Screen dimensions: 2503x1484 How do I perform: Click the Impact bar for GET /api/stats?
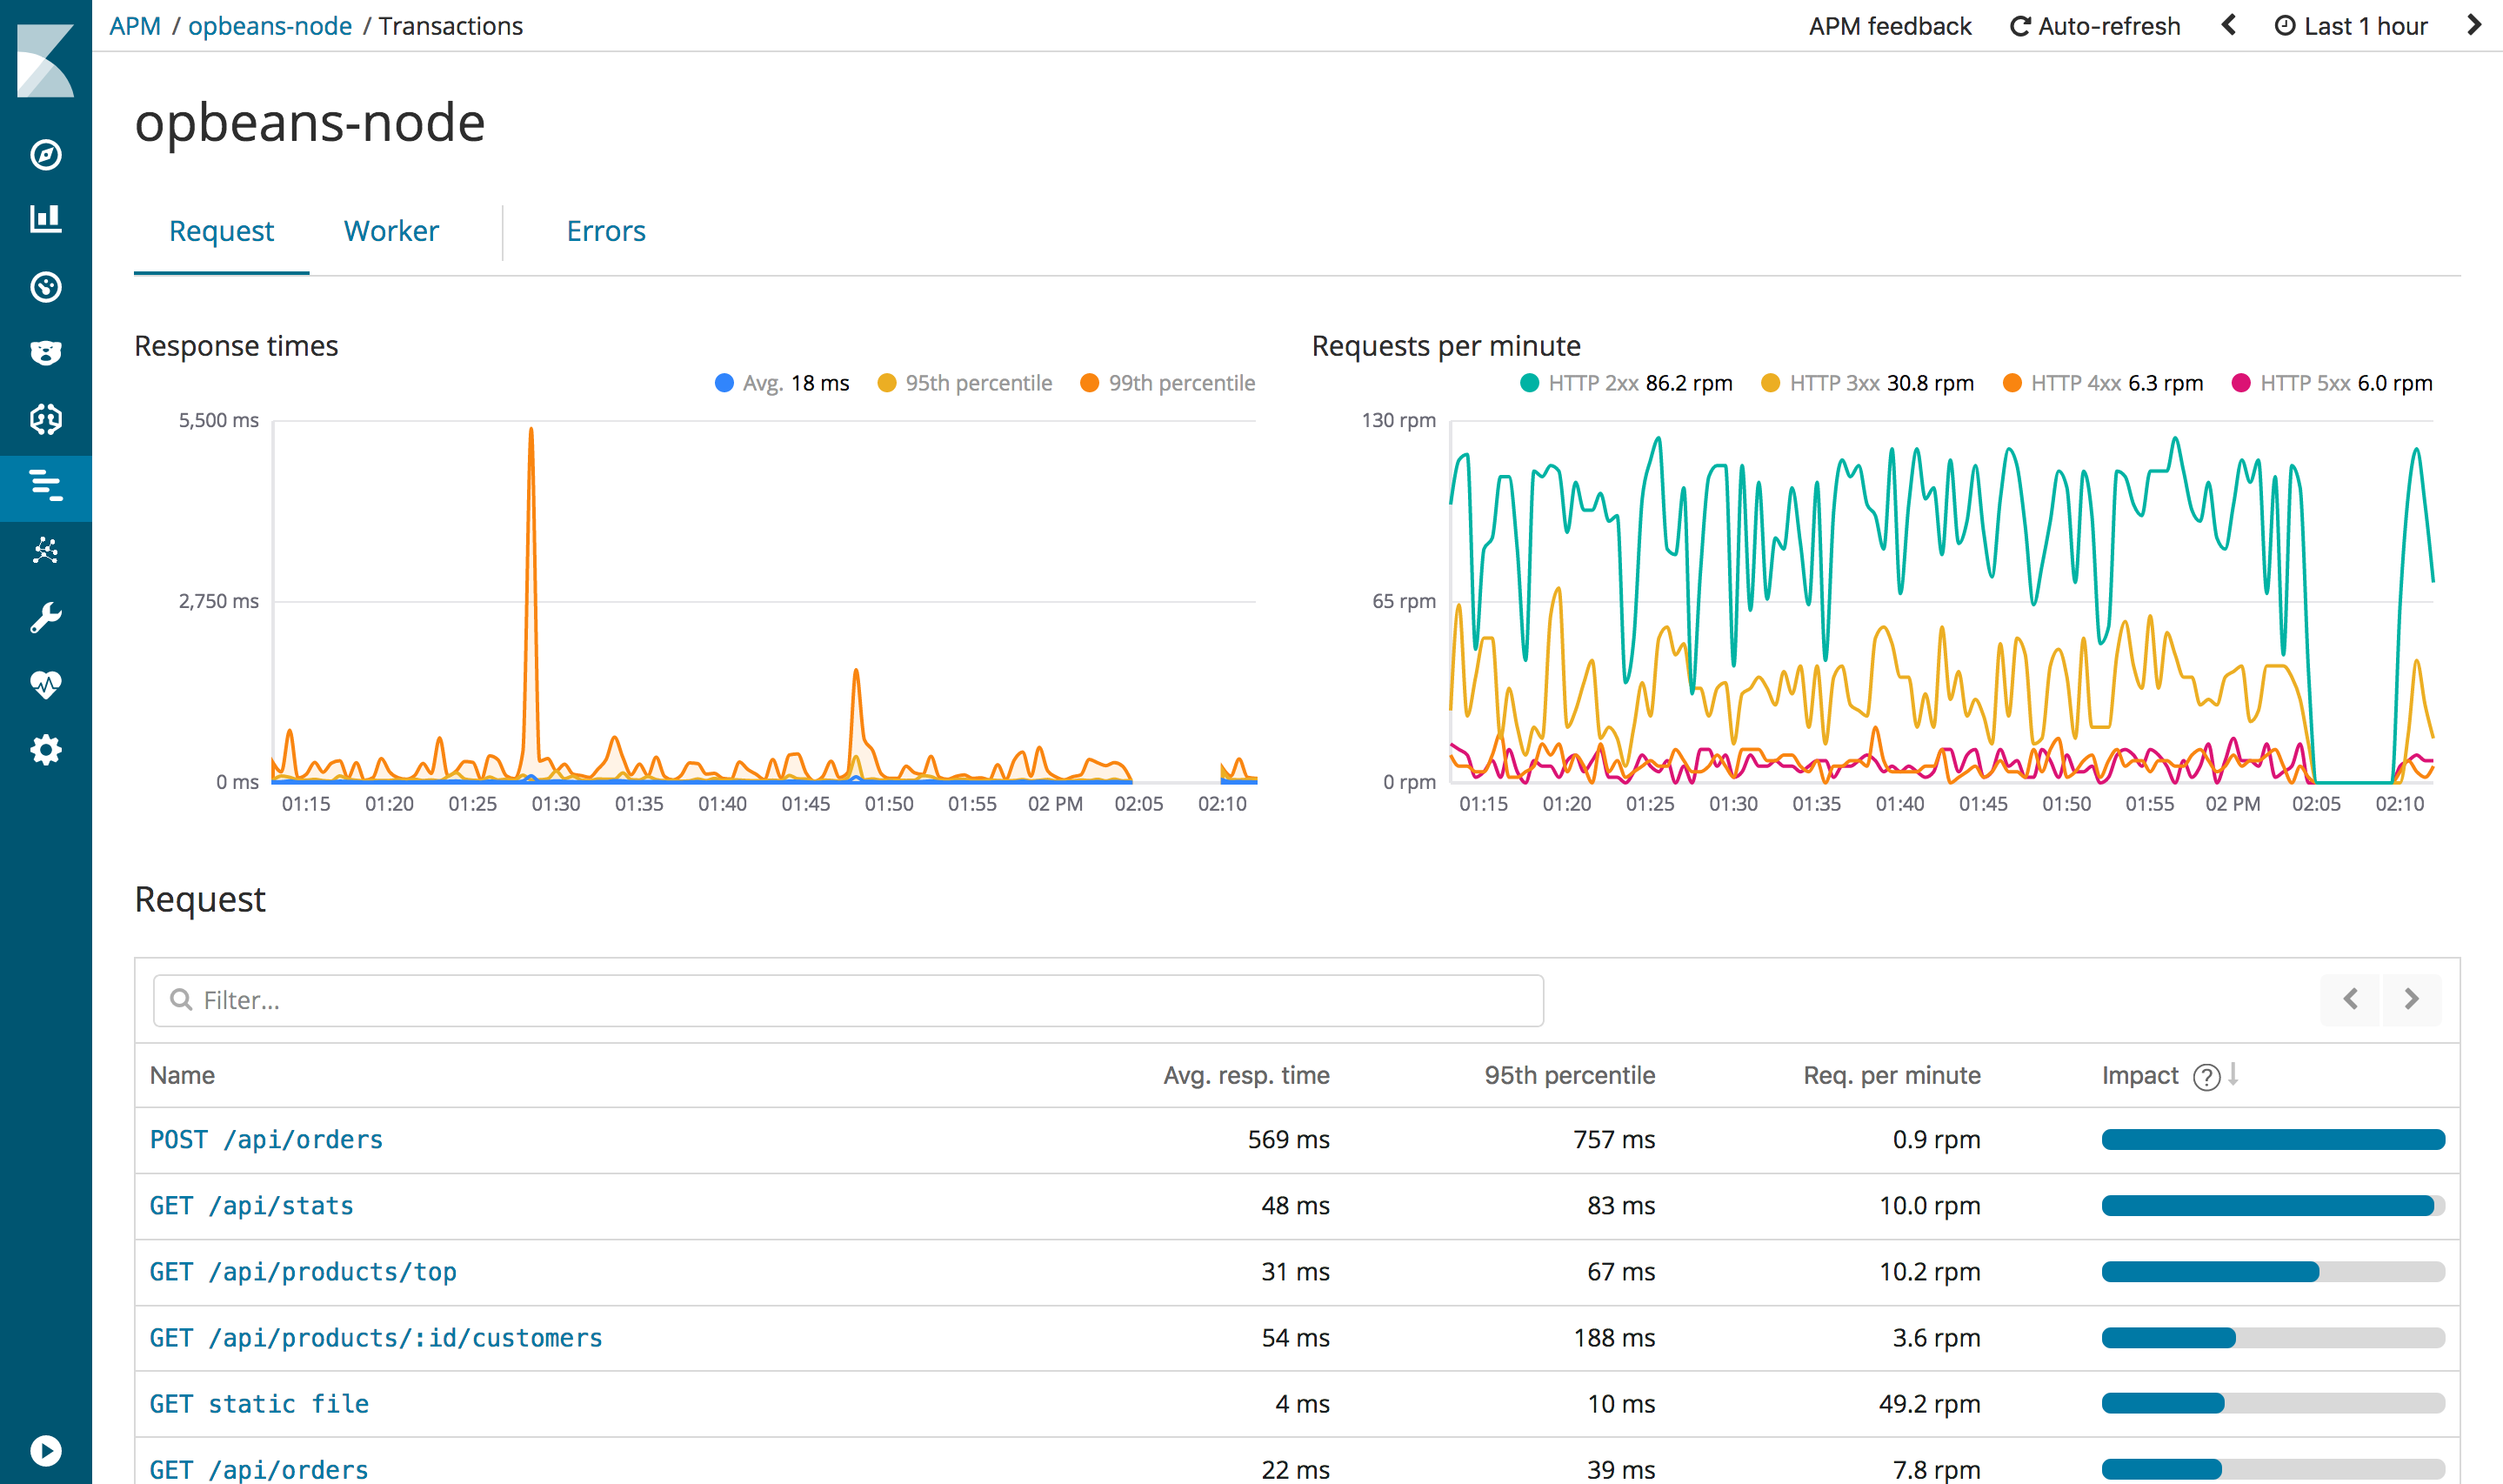[2273, 1206]
